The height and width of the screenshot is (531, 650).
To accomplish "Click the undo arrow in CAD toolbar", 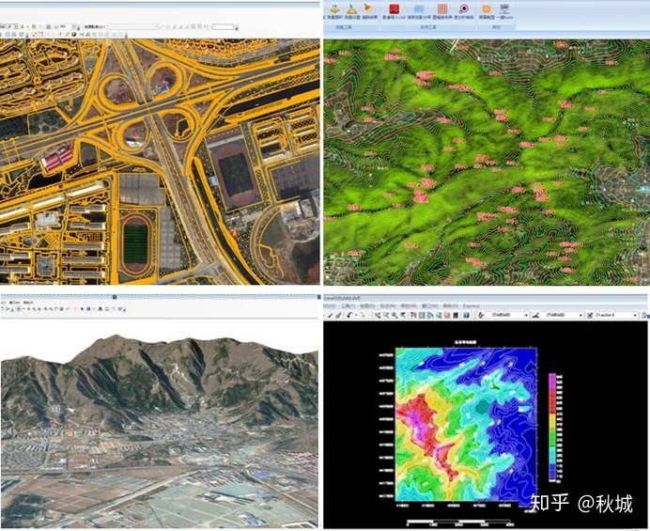I will coord(349,315).
